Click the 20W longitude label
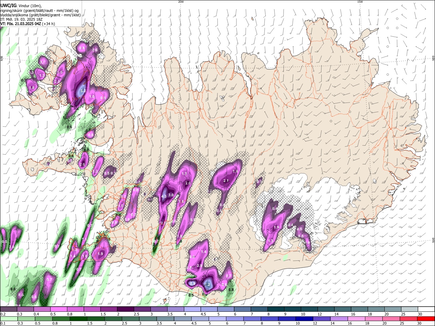The image size is (435, 326). point(181,2)
